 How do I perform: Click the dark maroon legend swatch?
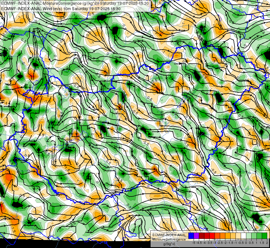pos(202,236)
